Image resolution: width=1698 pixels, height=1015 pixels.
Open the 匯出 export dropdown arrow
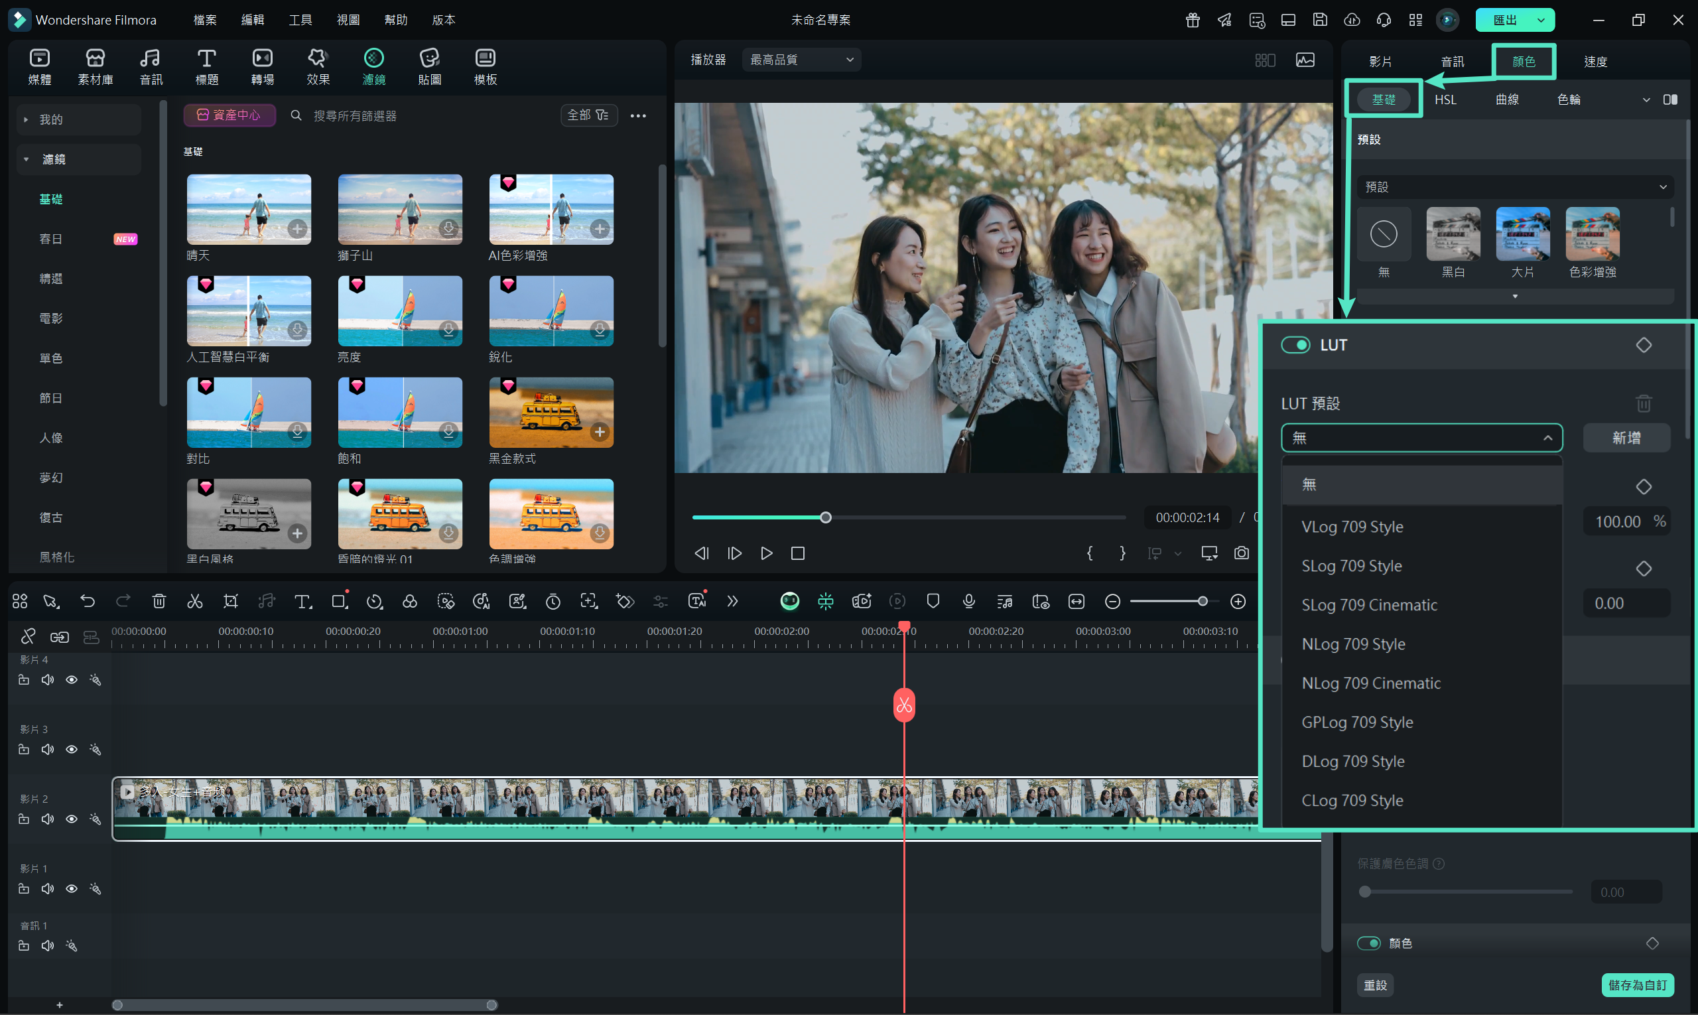[1541, 20]
